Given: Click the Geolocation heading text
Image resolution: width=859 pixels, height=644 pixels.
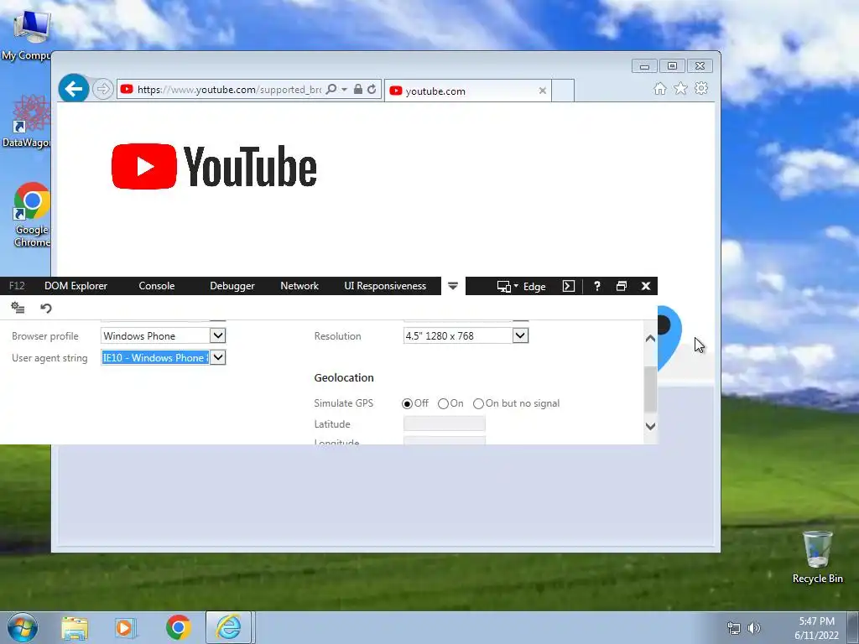Looking at the screenshot, I should coord(344,378).
